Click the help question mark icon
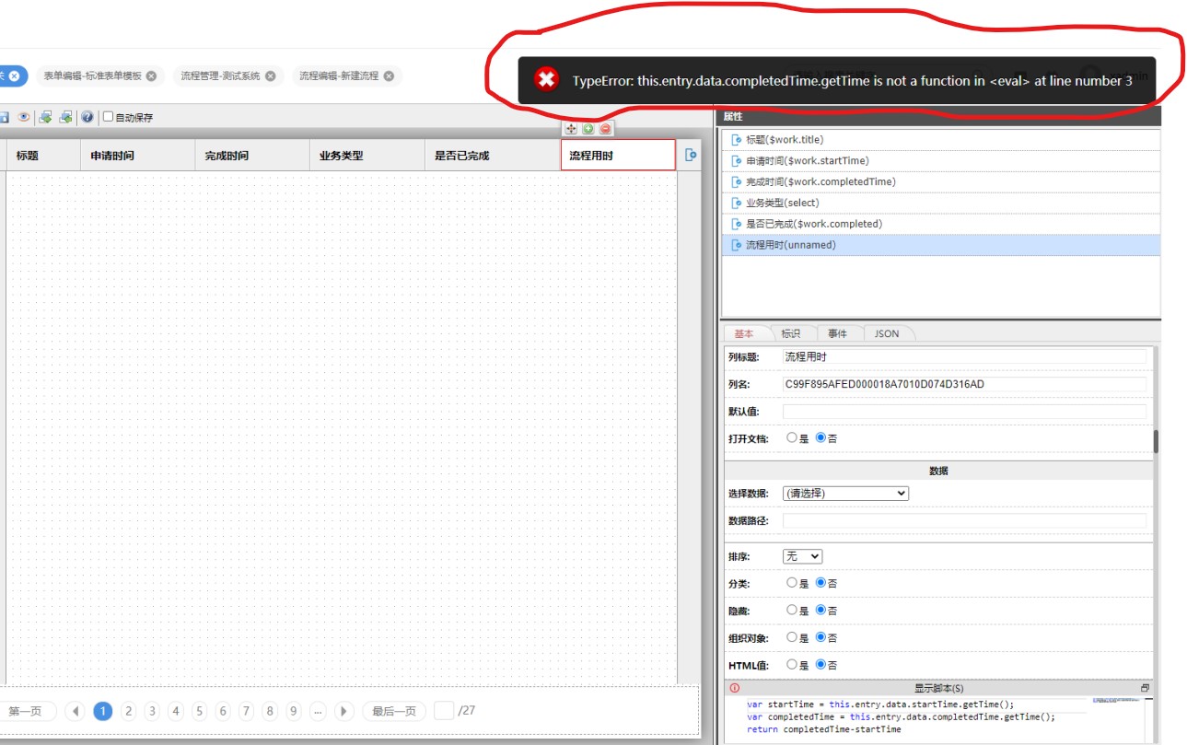Screen dimensions: 1187x745 (x=87, y=117)
